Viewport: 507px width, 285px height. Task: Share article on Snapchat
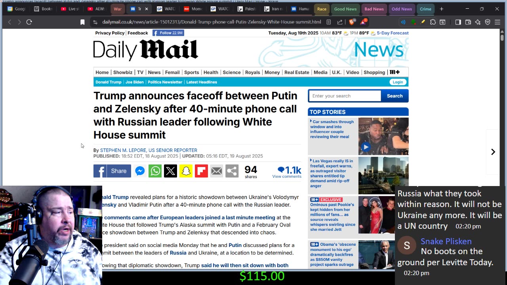click(x=186, y=171)
